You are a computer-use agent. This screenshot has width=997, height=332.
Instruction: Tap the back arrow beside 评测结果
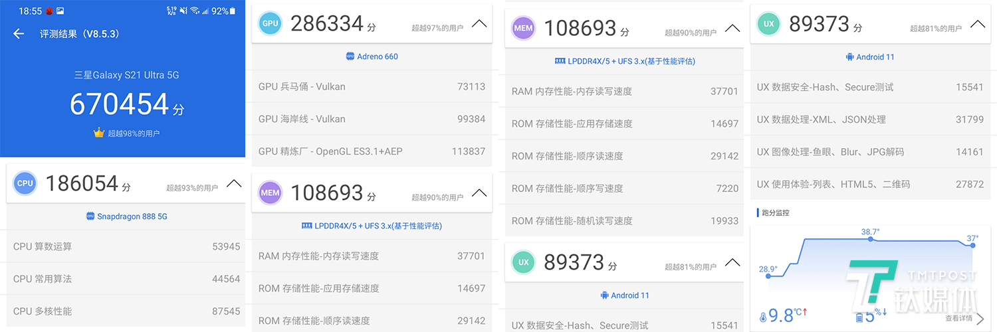19,34
